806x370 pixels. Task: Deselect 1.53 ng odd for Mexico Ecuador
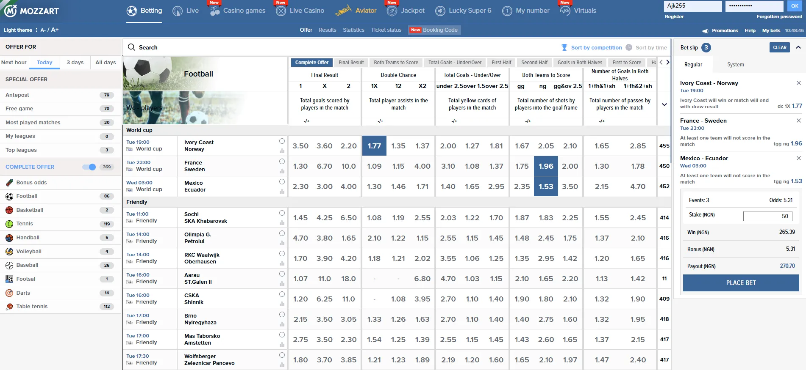tap(546, 186)
